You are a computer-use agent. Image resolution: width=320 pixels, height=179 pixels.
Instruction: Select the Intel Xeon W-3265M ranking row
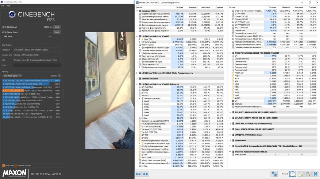tap(31, 84)
